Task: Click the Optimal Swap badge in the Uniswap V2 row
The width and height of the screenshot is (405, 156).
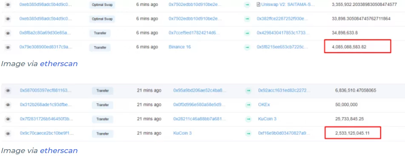Action: pos(102,5)
